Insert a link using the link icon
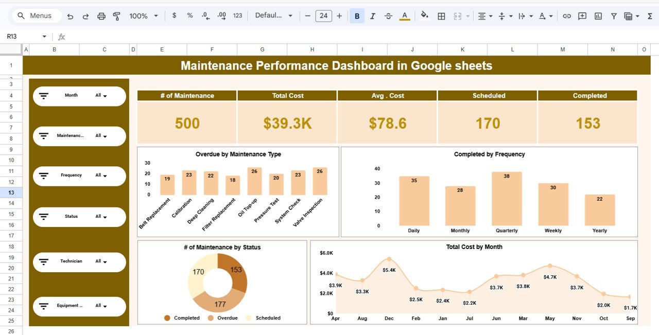 pos(567,16)
